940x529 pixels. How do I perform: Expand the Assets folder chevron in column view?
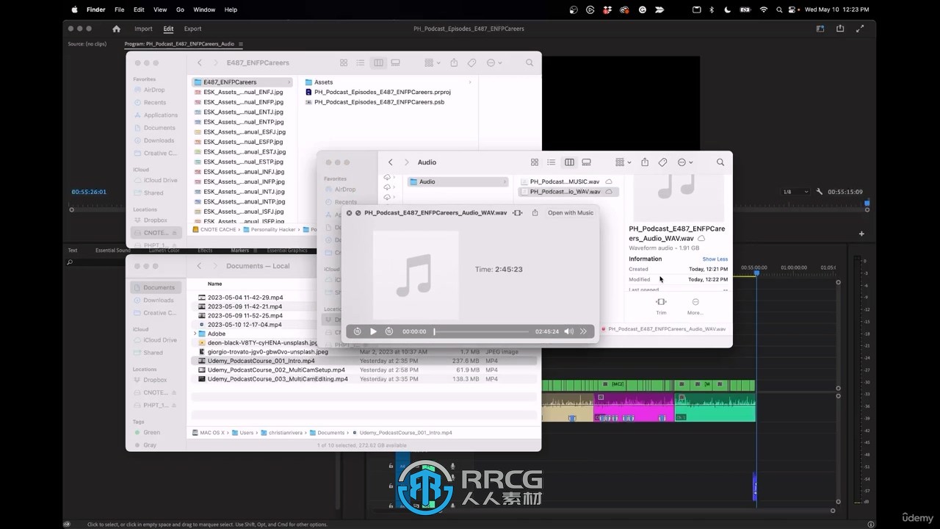(469, 82)
